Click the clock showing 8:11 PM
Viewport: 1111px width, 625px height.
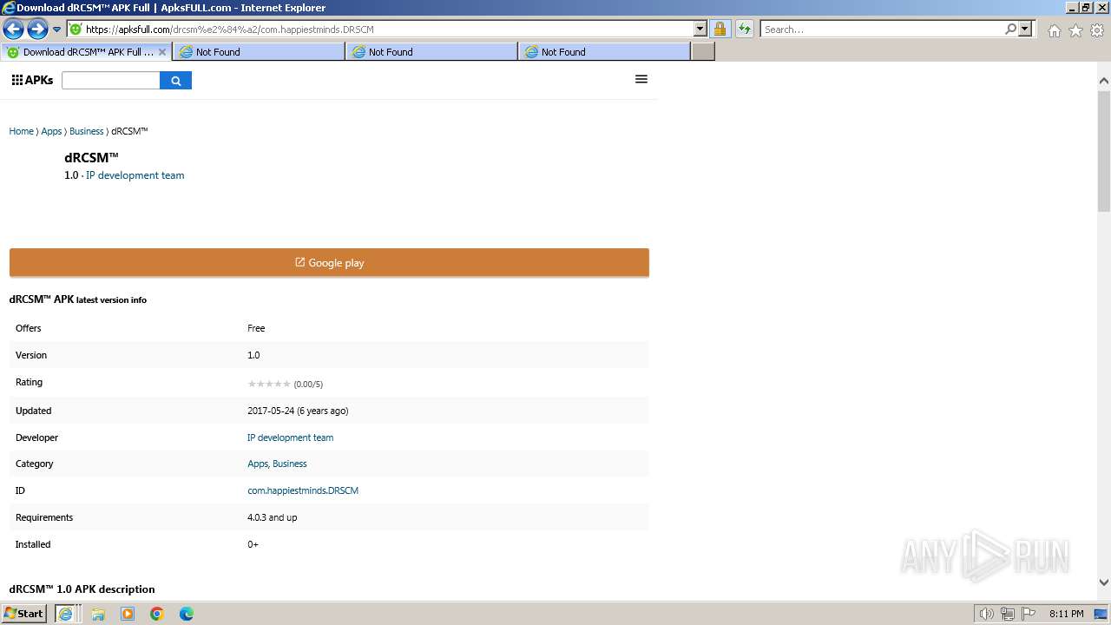pyautogui.click(x=1066, y=614)
